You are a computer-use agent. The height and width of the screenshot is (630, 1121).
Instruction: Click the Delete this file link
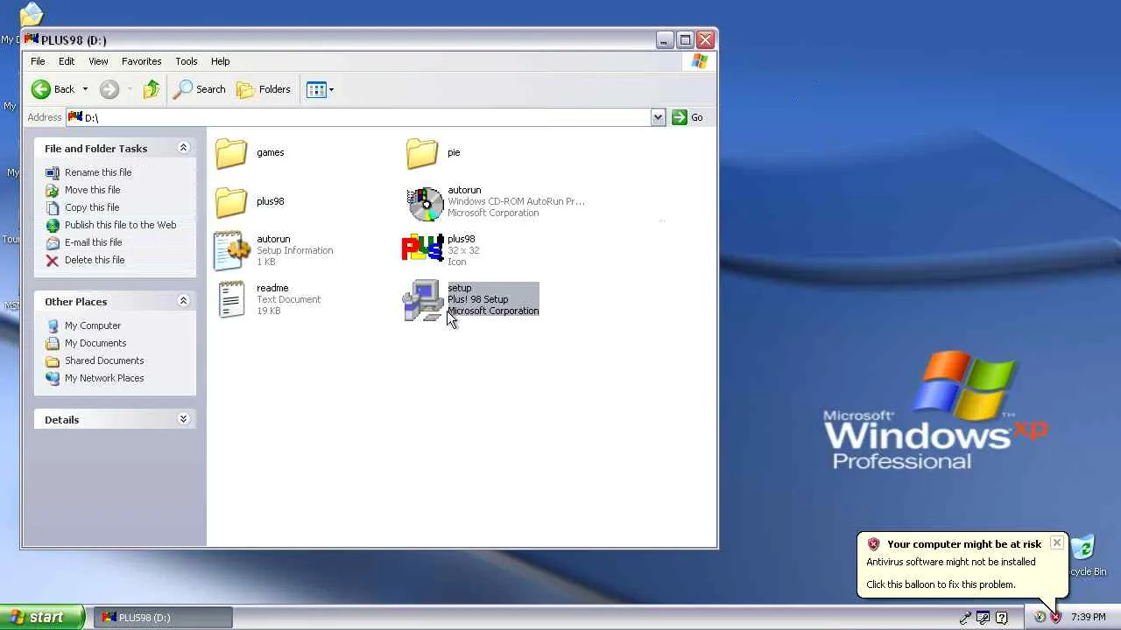click(95, 260)
